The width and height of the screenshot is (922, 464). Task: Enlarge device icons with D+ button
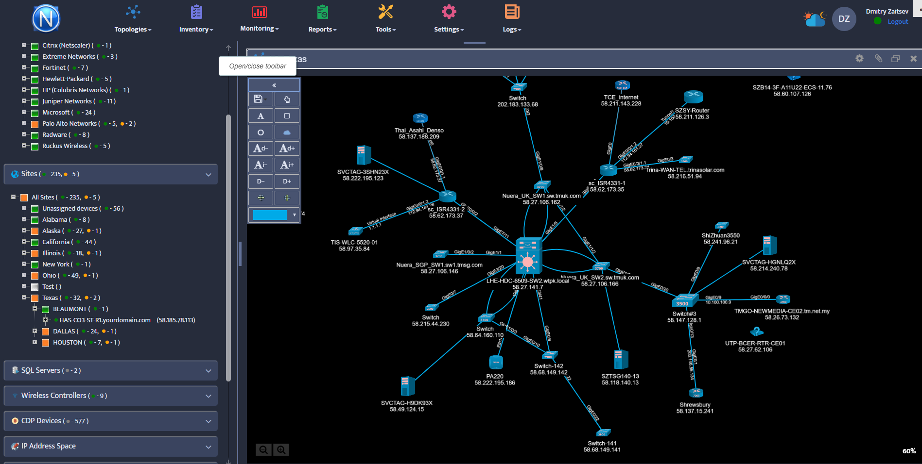[287, 182]
